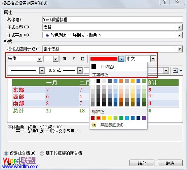187x170 pixels.
Task: Close the dialog with X button
Action: (x=178, y=2)
